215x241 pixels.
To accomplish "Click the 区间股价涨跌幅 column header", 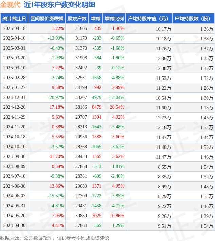I will click(47, 19).
